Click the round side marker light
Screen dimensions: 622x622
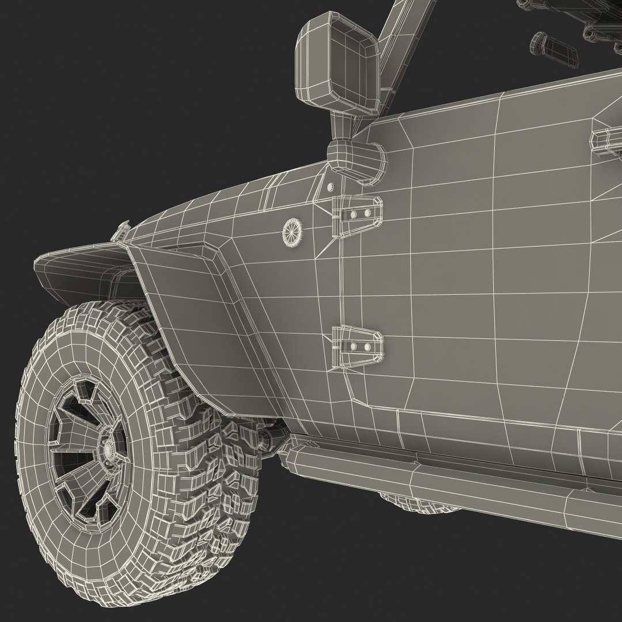(291, 233)
